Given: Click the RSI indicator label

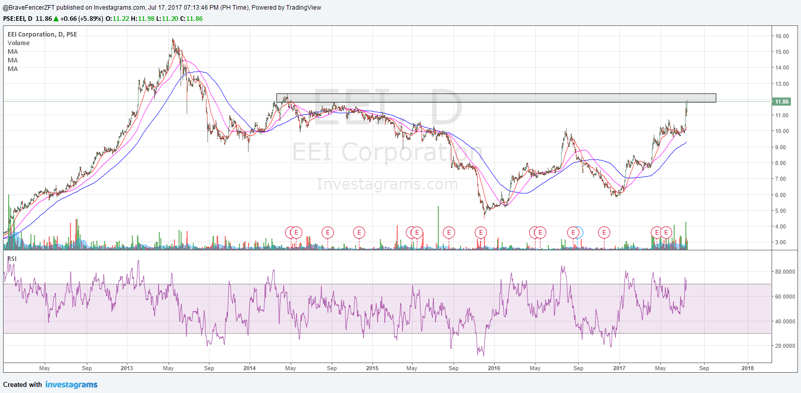Looking at the screenshot, I should (12, 259).
